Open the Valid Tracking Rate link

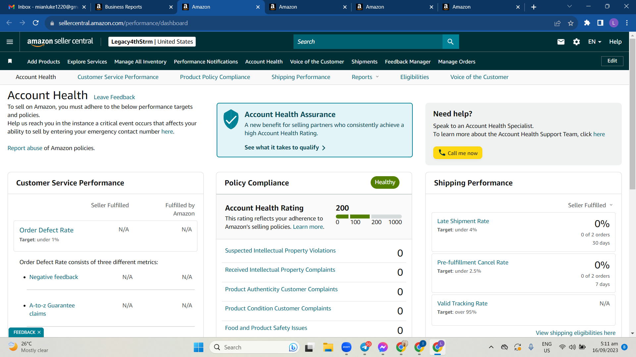coord(462,303)
